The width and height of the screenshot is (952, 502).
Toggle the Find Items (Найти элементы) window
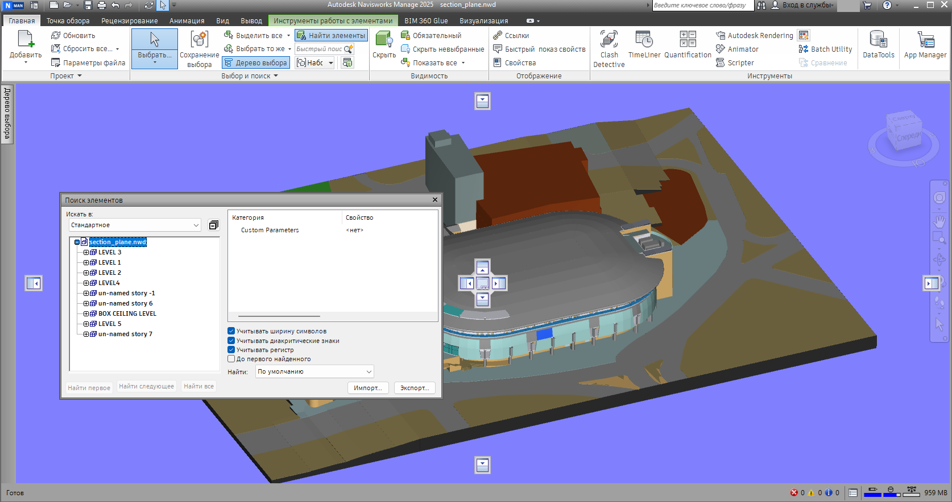331,35
